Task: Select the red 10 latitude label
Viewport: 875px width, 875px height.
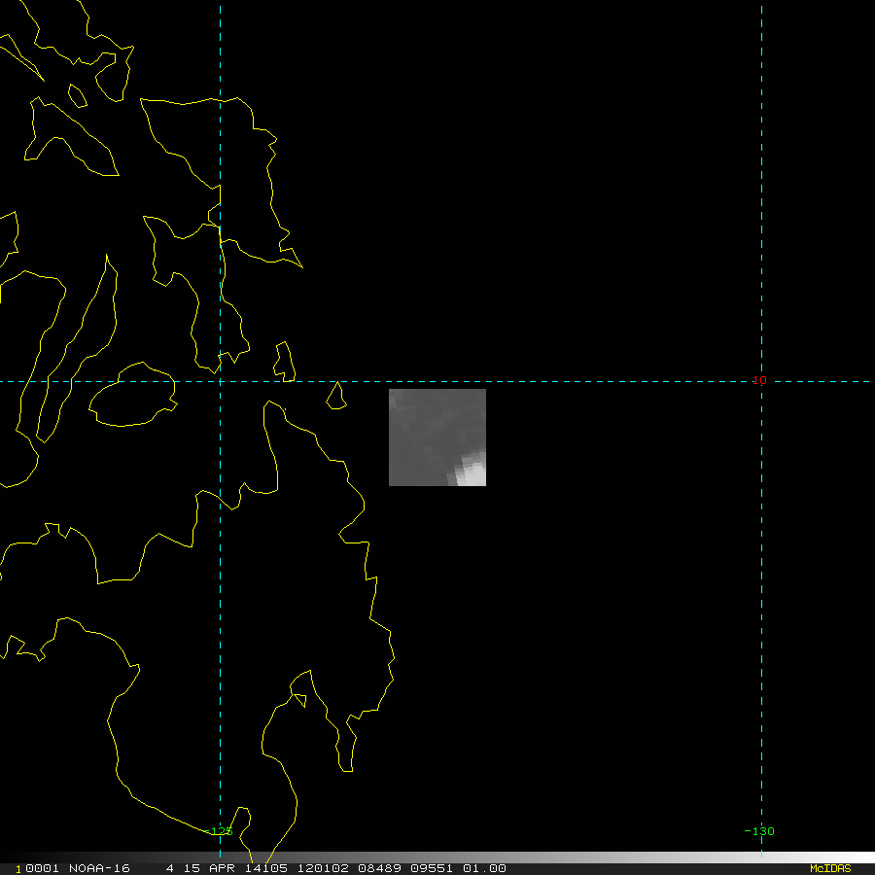Action: point(759,380)
